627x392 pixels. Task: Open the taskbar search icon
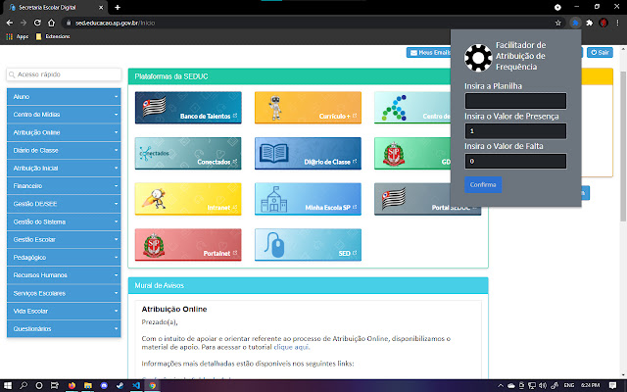point(24,385)
